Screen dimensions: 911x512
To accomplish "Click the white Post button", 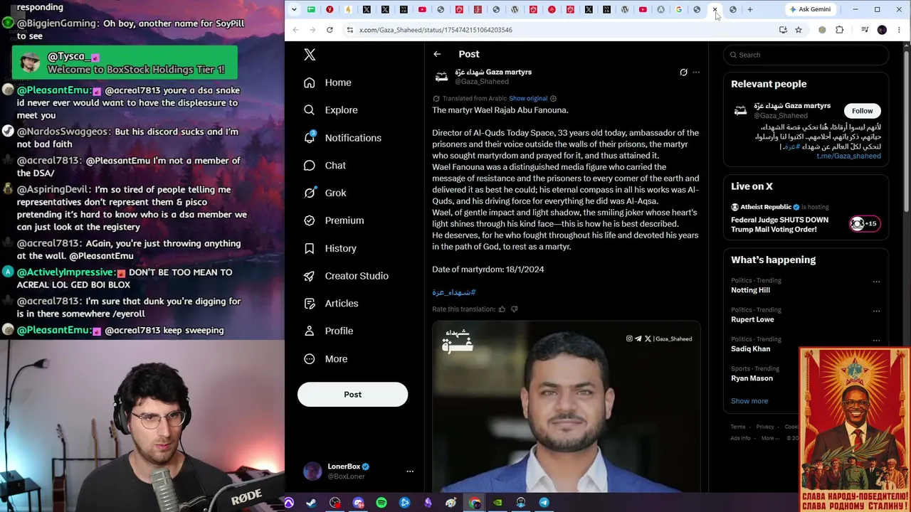I will point(352,395).
